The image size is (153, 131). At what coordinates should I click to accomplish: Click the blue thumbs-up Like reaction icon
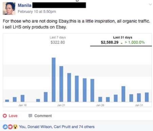5,127
